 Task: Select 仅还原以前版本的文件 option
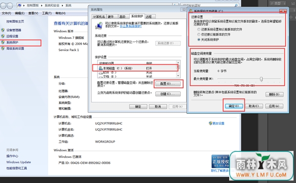[199, 35]
